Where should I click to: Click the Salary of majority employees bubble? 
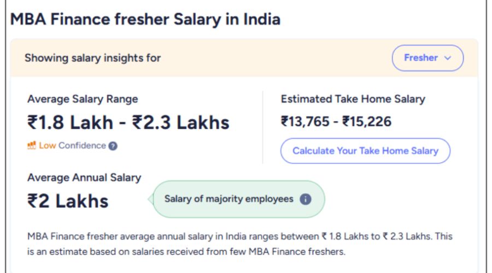coord(230,199)
